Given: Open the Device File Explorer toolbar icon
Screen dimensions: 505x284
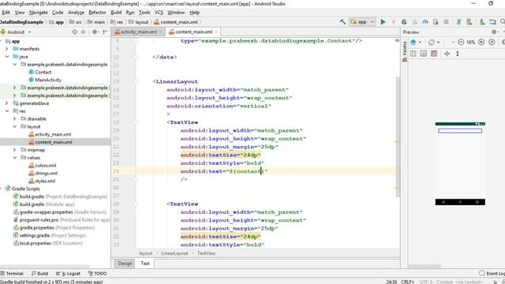Looking at the screenshot, I should 492,22.
